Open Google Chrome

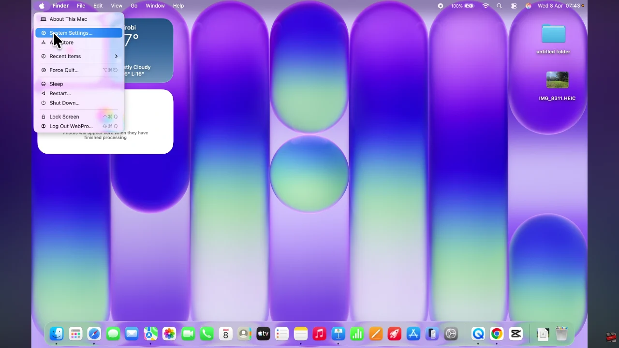tap(497, 333)
